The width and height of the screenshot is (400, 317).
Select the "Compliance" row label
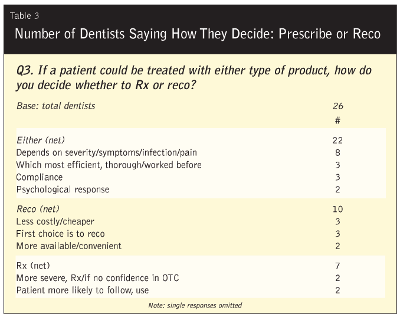[x=40, y=177]
